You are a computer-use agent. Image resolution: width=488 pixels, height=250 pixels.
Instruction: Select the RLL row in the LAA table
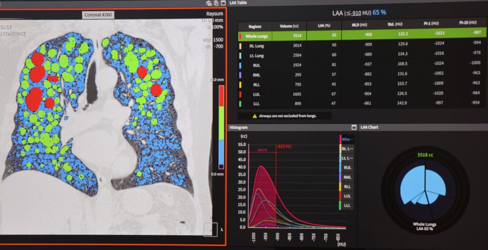click(362, 84)
